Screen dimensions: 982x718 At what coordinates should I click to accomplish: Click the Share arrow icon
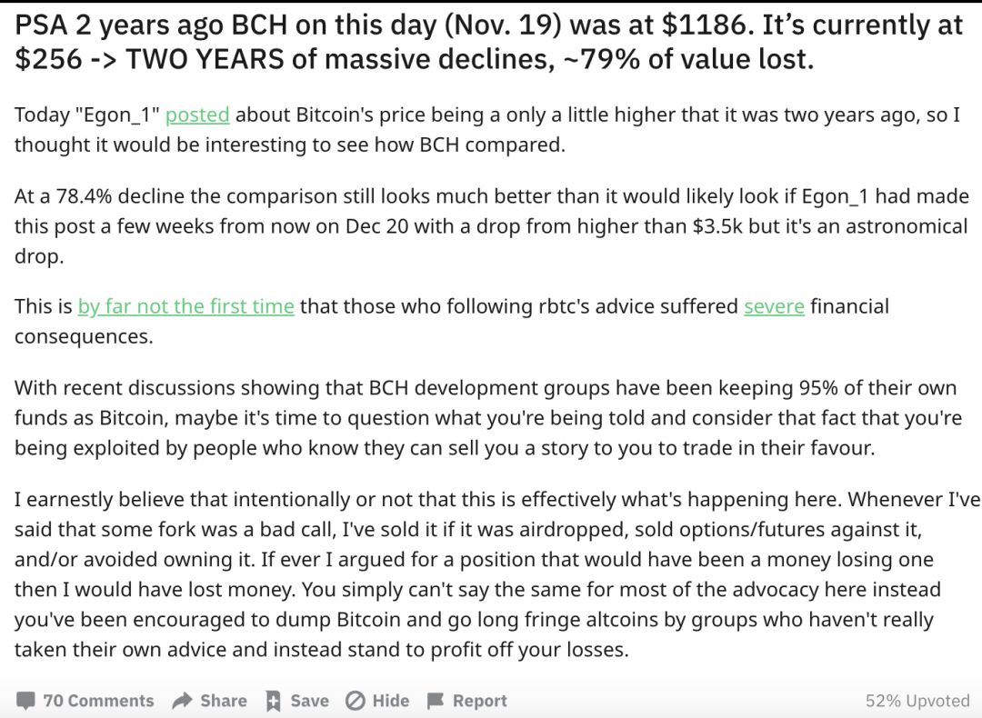click(183, 701)
